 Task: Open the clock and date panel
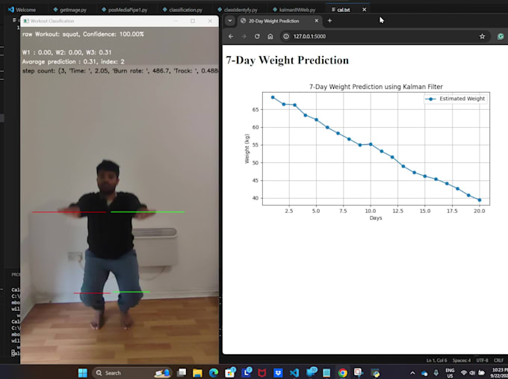point(499,373)
